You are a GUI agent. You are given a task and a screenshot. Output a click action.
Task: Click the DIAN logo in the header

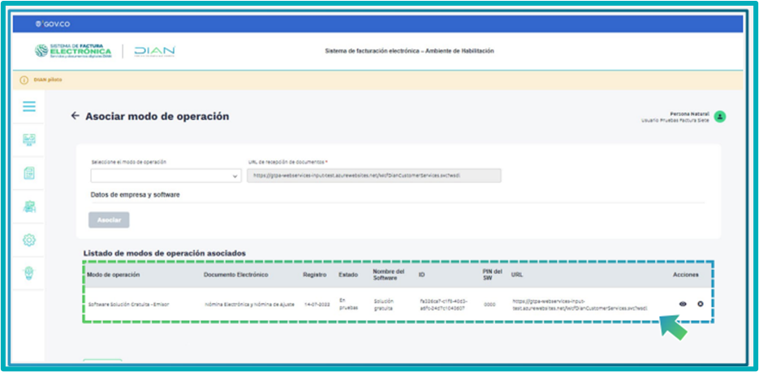point(153,51)
